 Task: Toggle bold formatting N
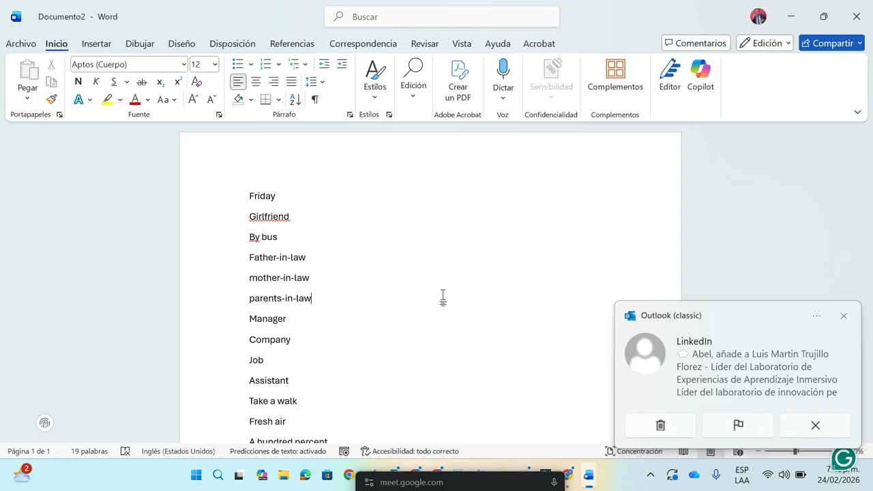coord(78,82)
